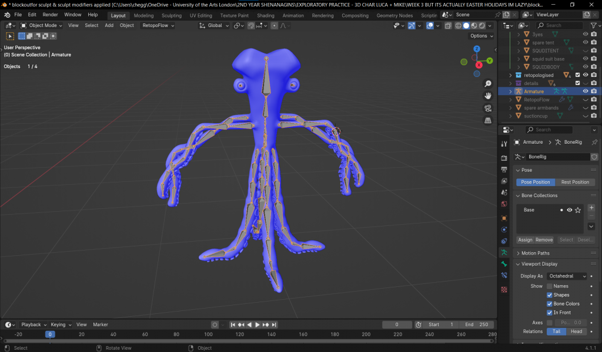Click the pan view hand icon
This screenshot has width=602, height=352.
[488, 96]
